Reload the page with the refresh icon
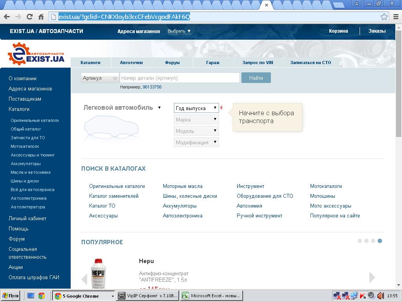402x302 pixels. 30,17
